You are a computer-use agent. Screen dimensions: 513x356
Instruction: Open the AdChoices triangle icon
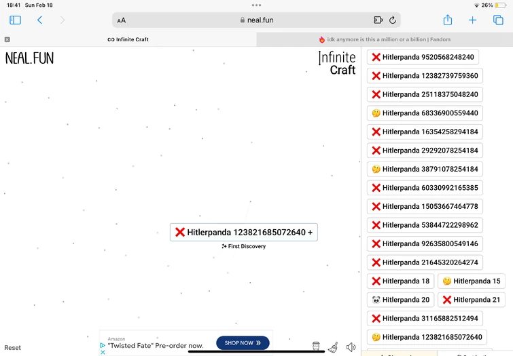click(103, 345)
